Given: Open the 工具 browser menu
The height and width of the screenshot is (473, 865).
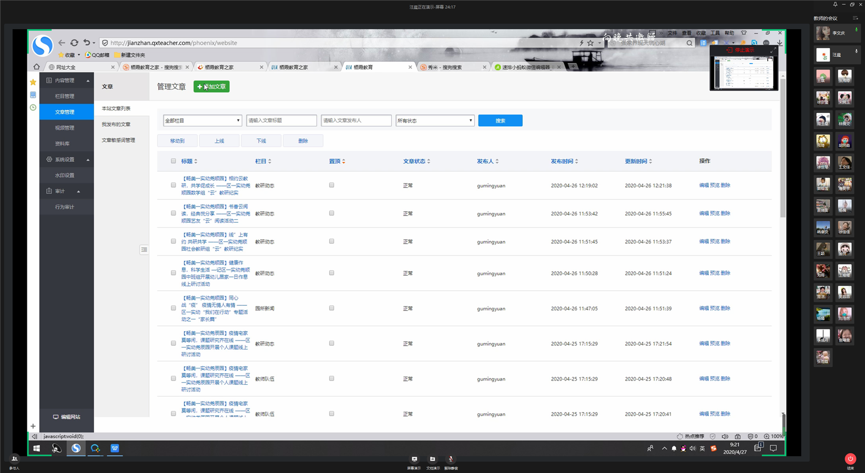Looking at the screenshot, I should 715,33.
